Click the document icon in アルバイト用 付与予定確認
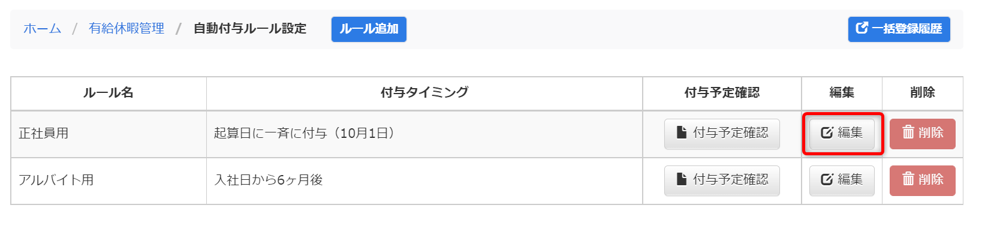The width and height of the screenshot is (991, 226). [682, 179]
